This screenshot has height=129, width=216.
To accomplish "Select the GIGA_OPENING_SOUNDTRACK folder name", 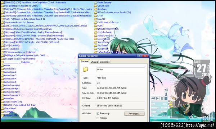I will click(x=45, y=26).
